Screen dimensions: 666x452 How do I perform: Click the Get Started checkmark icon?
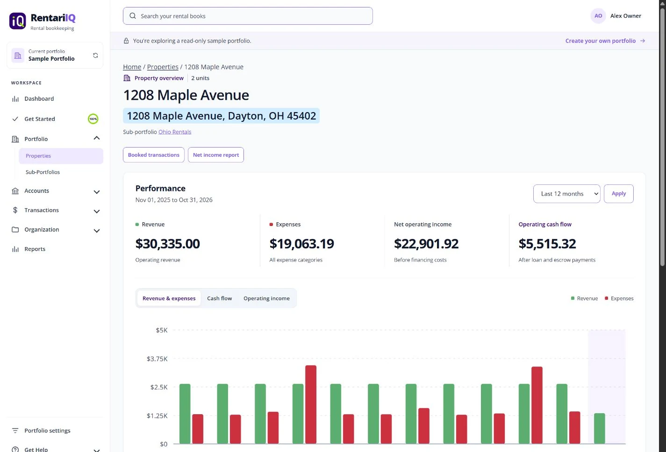pos(15,119)
